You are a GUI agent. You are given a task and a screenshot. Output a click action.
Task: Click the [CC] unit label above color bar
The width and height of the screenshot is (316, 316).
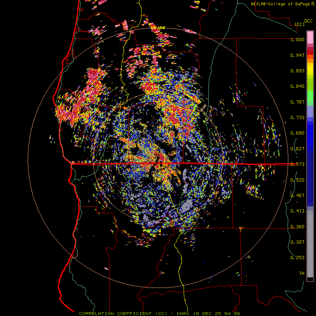299,24
